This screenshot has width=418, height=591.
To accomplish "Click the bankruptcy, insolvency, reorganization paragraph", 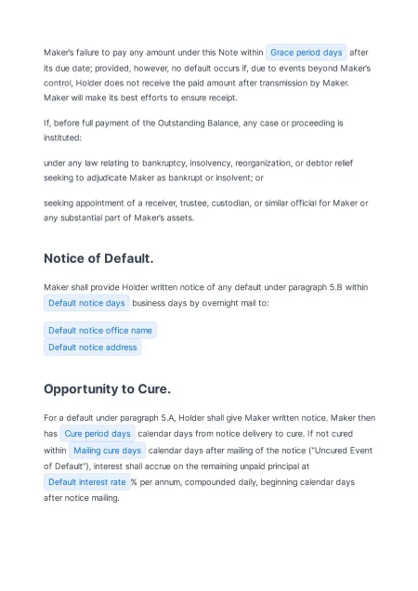I will (x=198, y=170).
